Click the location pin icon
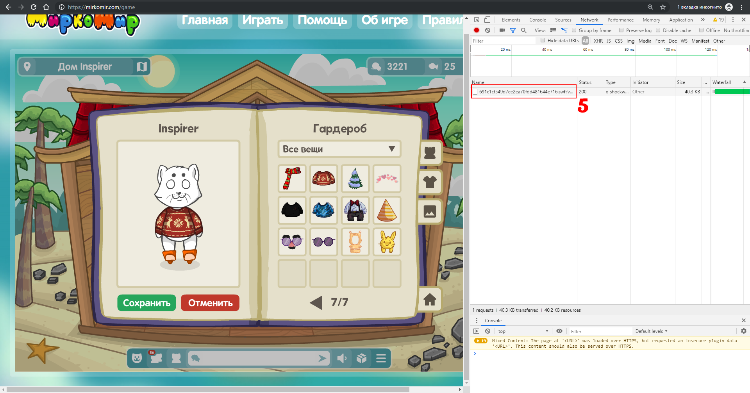 pos(27,67)
